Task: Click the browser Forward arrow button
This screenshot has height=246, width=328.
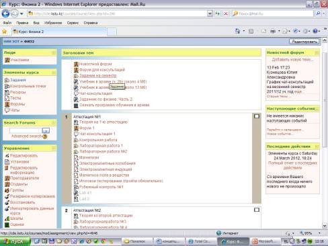Action: point(15,13)
